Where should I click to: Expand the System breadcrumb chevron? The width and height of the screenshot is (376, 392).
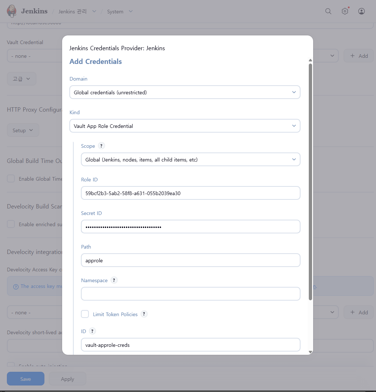(131, 11)
